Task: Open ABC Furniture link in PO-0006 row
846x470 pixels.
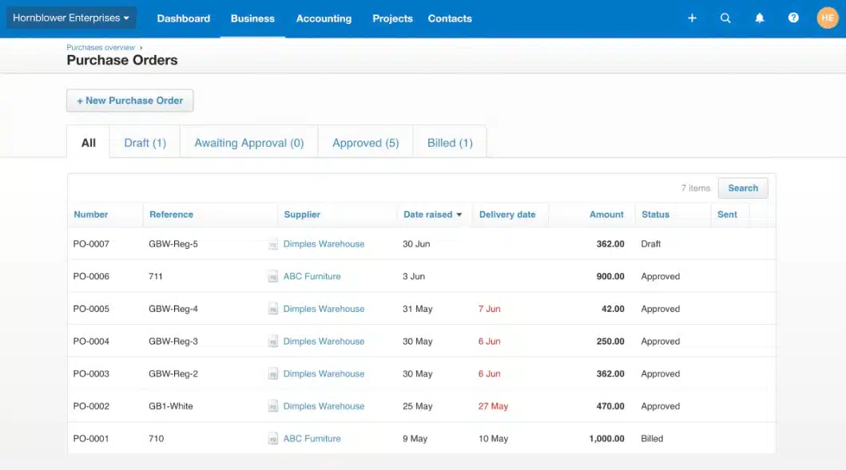Action: [x=312, y=277]
